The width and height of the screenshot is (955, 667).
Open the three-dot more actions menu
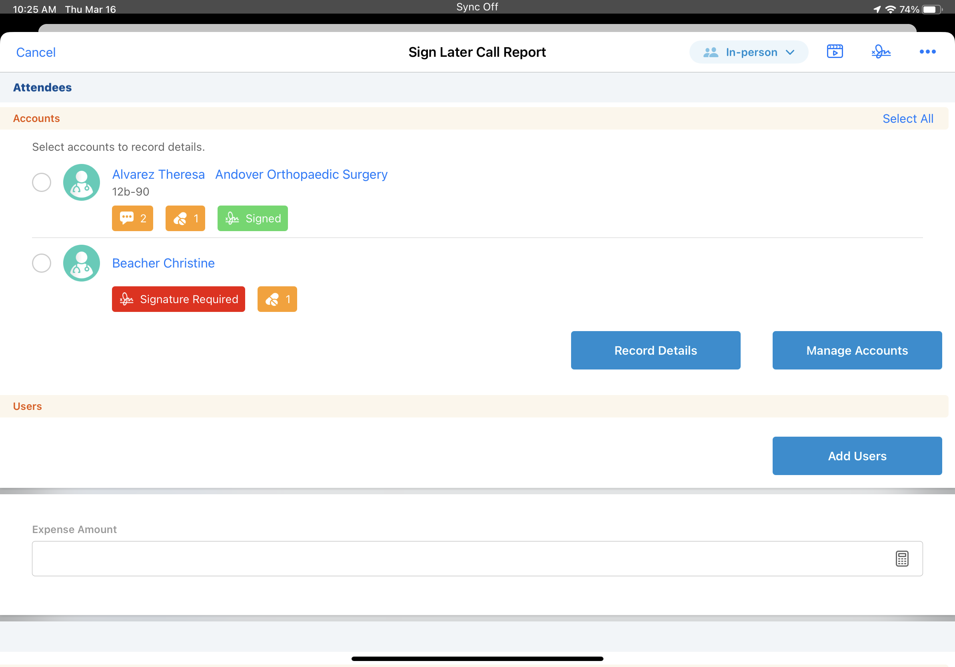click(x=927, y=52)
